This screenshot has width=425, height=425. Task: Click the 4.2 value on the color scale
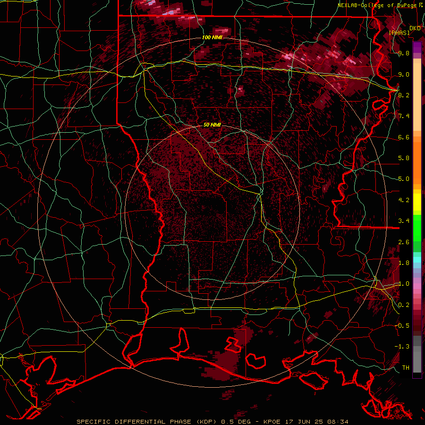404,200
